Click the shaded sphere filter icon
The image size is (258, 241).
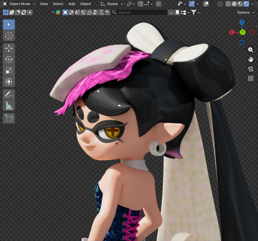pyautogui.click(x=71, y=12)
